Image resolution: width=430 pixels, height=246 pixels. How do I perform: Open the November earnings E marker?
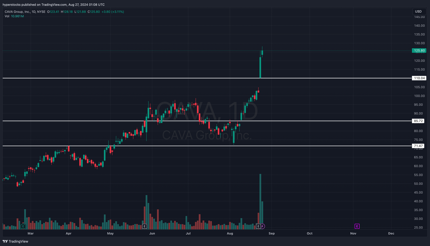357,226
